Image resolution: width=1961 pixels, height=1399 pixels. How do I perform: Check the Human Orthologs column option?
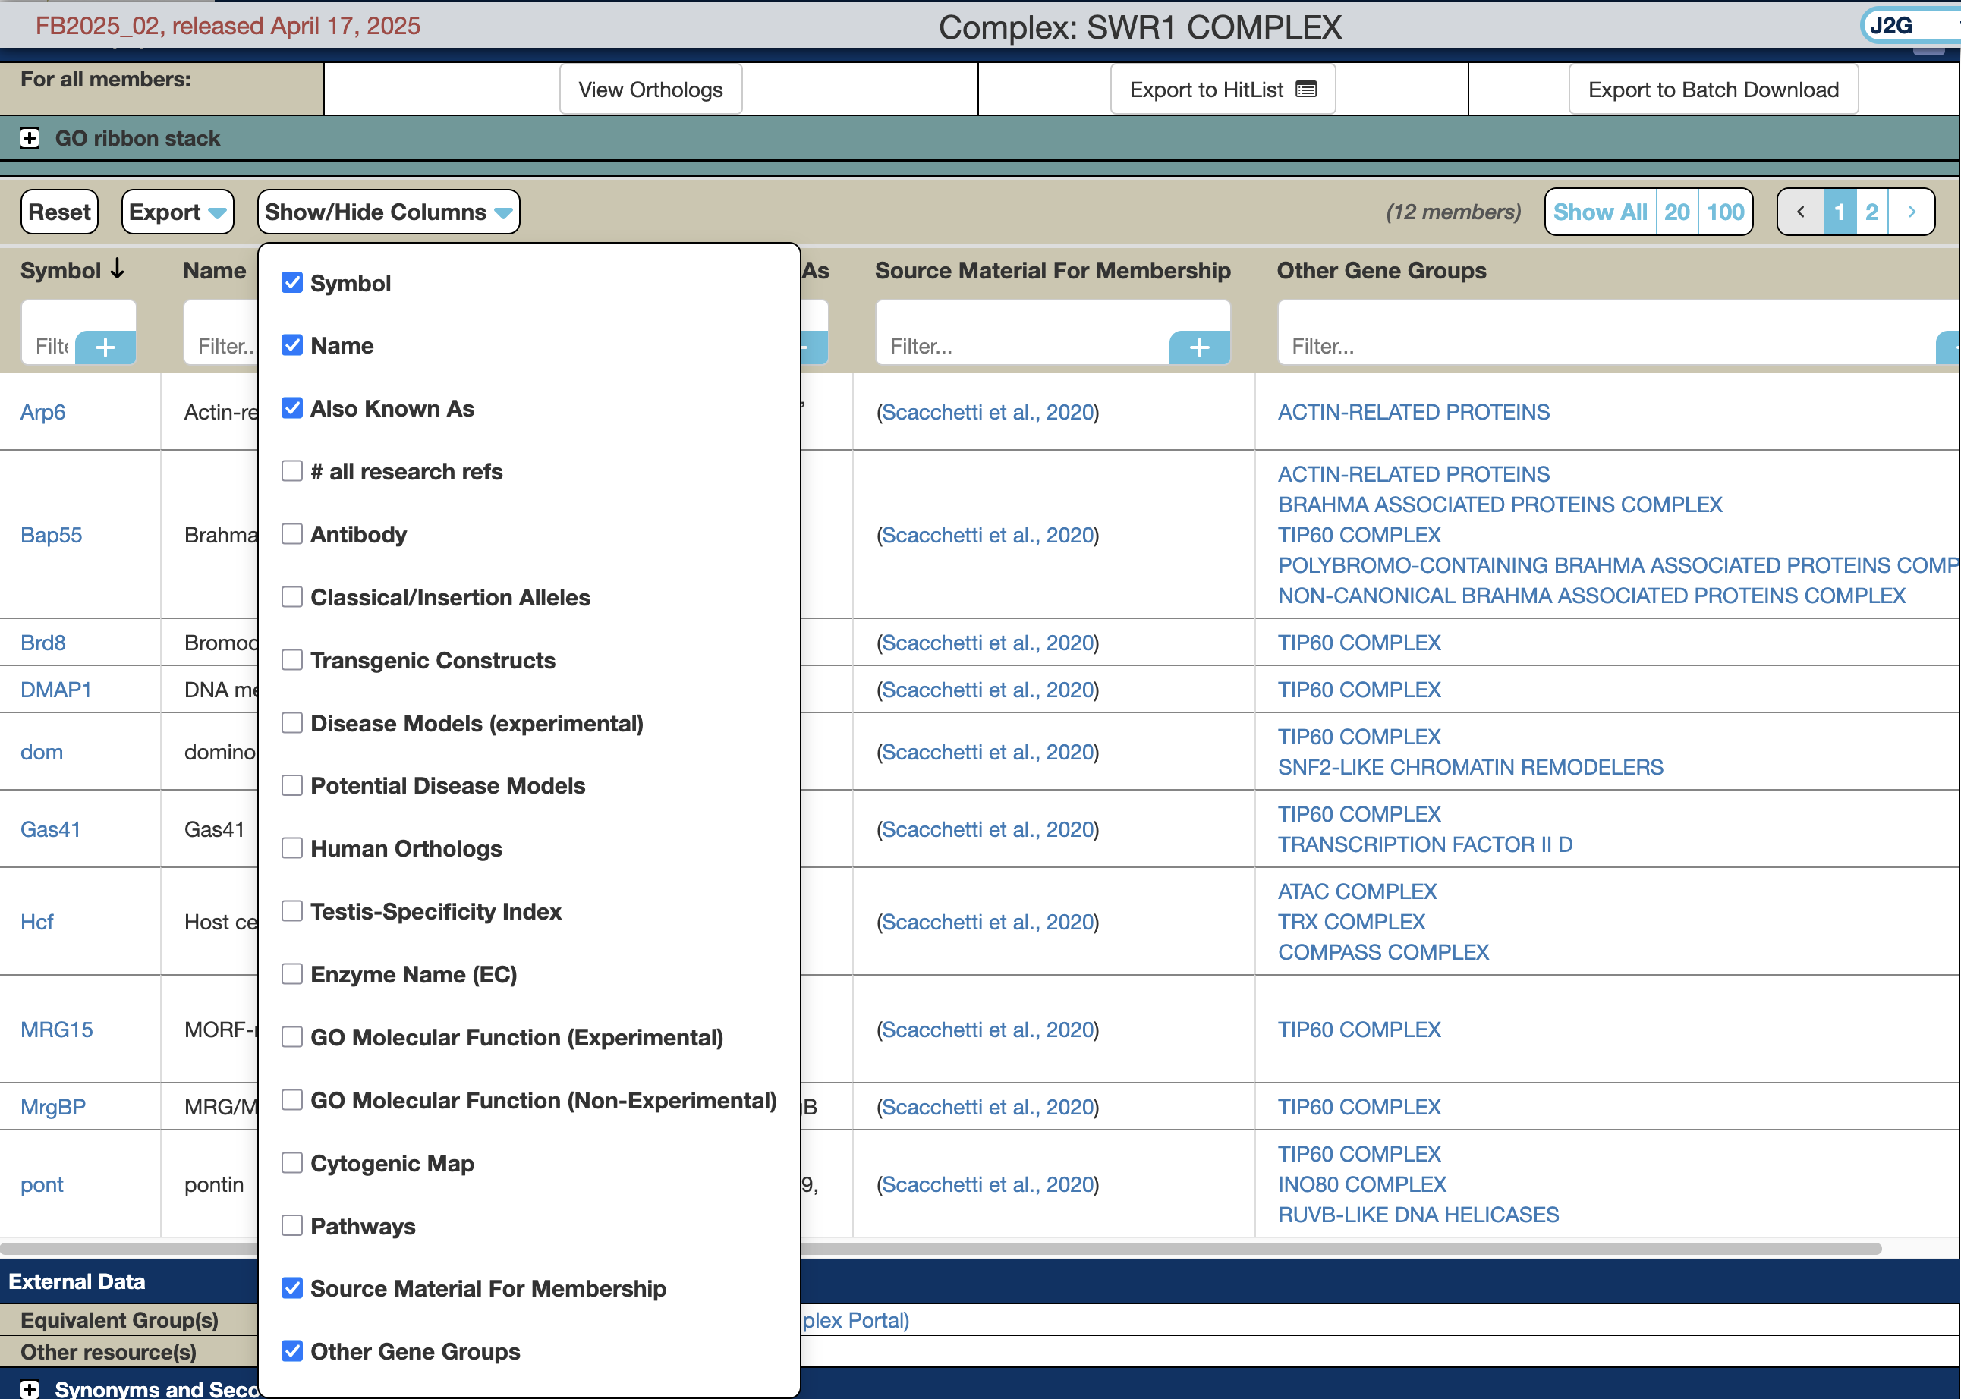[292, 848]
